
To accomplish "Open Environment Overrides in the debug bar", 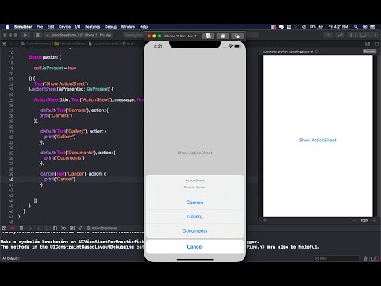I will tap(72, 228).
